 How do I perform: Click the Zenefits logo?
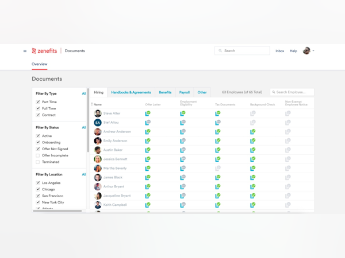(44, 51)
